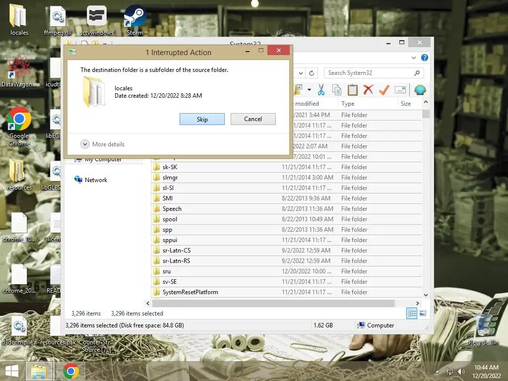
Task: Select d3dcompile desktop file icon
Action: pyautogui.click(x=19, y=330)
